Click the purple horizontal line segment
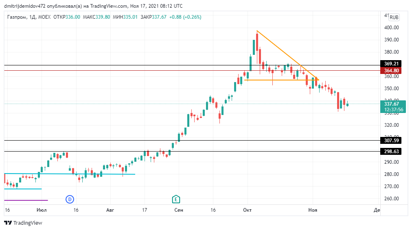Image resolution: width=412 pixels, height=230 pixels. [26, 200]
